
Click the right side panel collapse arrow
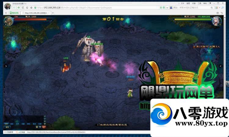(x=221, y=66)
